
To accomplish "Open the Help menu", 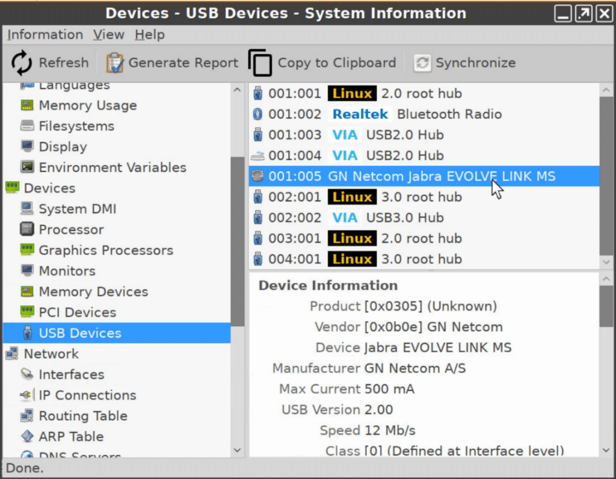I will [150, 34].
